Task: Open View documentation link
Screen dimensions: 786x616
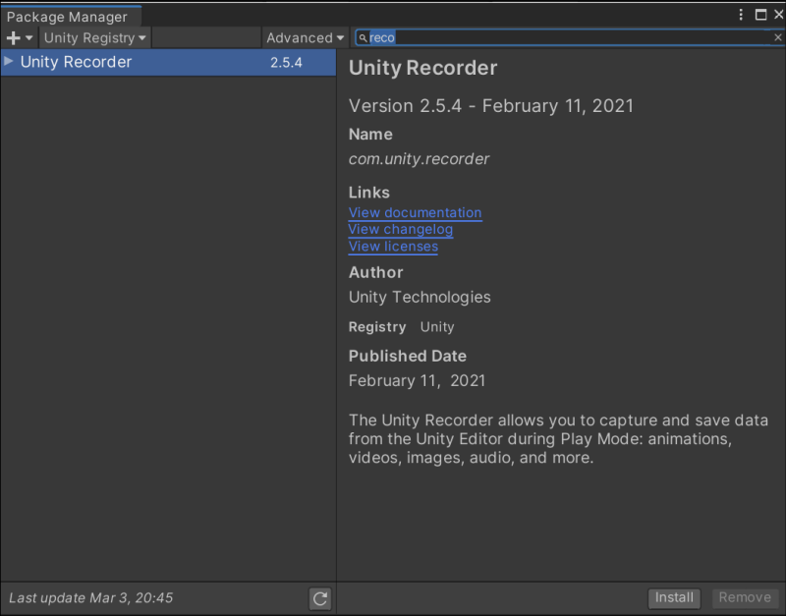Action: click(415, 212)
